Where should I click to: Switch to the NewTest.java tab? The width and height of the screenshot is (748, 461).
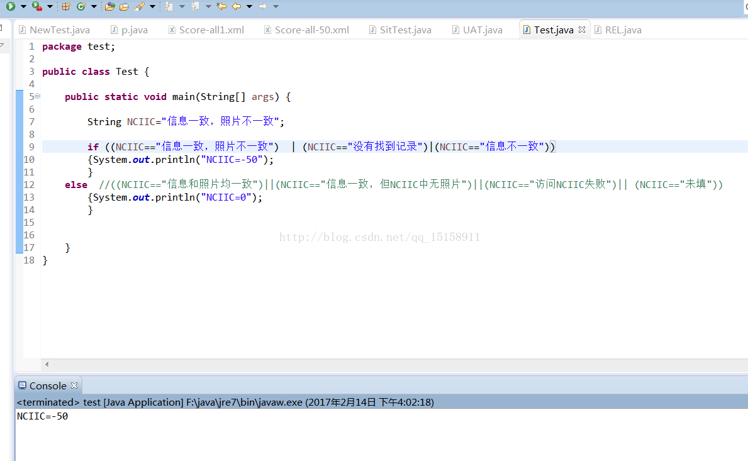tap(54, 30)
